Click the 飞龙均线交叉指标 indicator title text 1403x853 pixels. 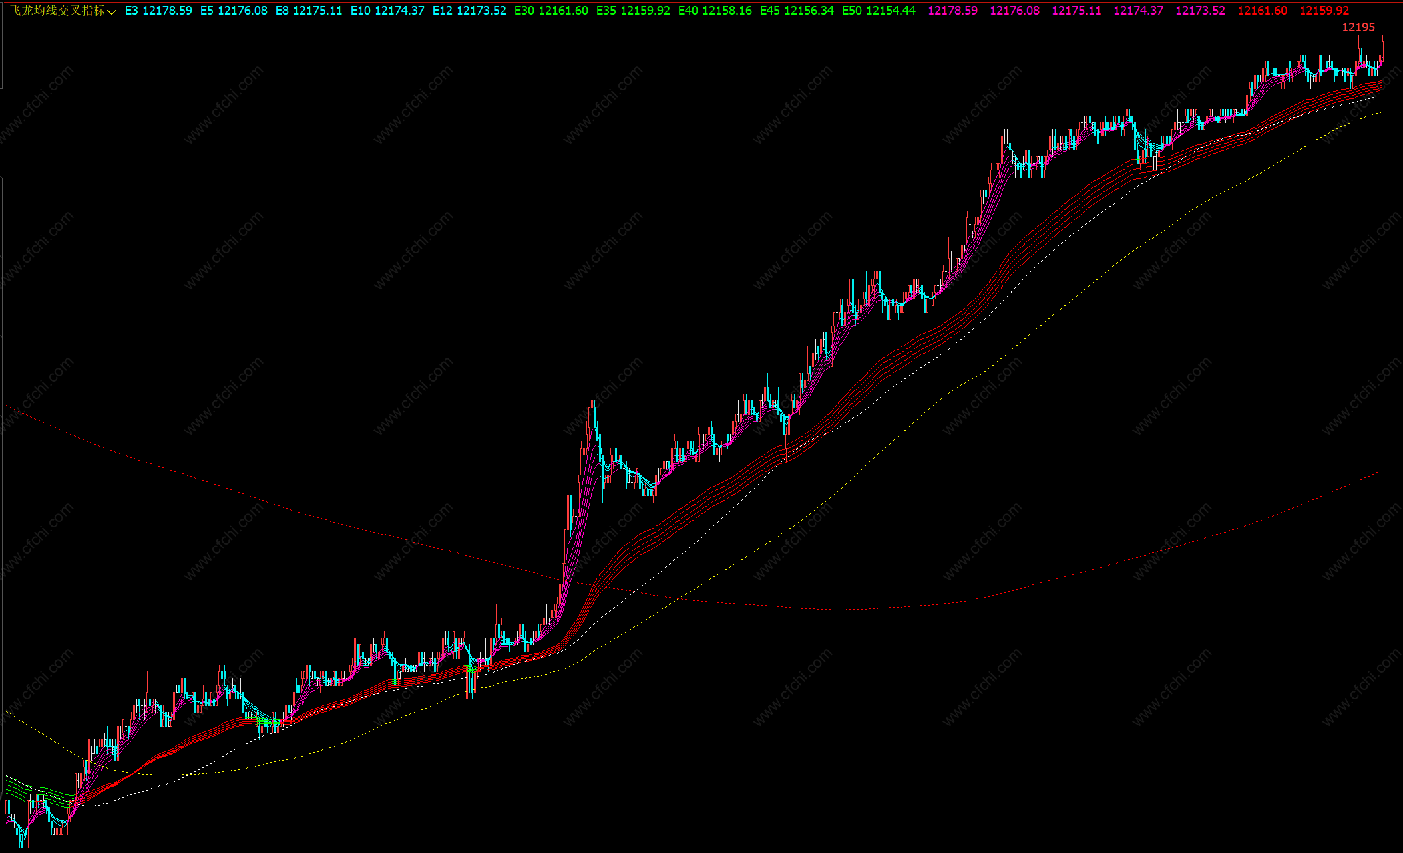[x=57, y=11]
